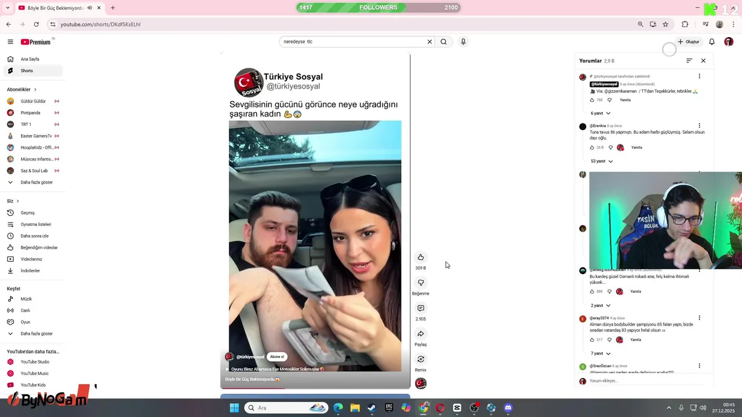
Task: Click the Short's red progress bar
Action: (x=253, y=388)
